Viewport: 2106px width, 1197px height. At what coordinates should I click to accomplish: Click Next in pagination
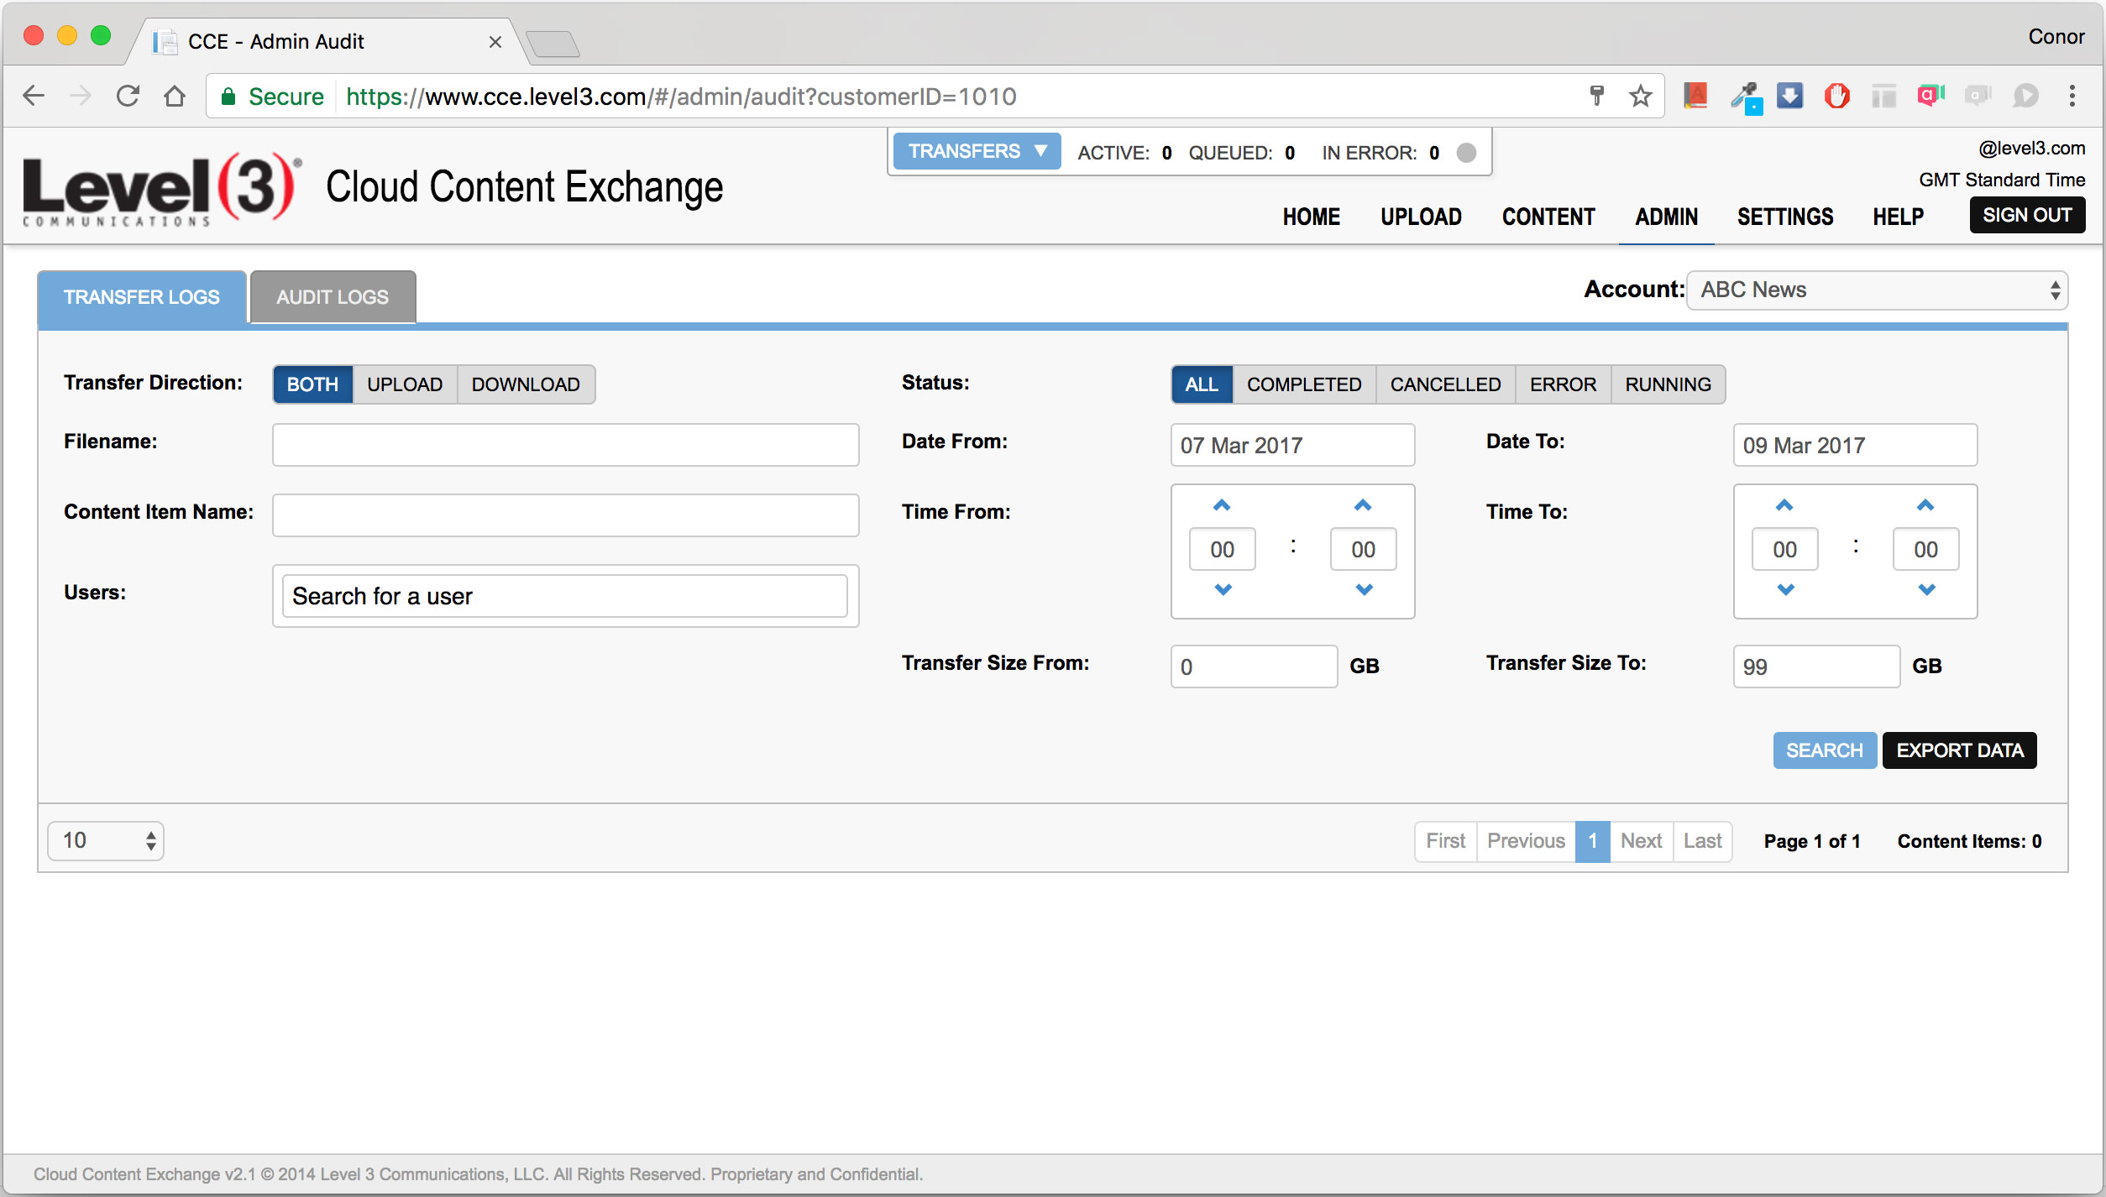(x=1641, y=841)
